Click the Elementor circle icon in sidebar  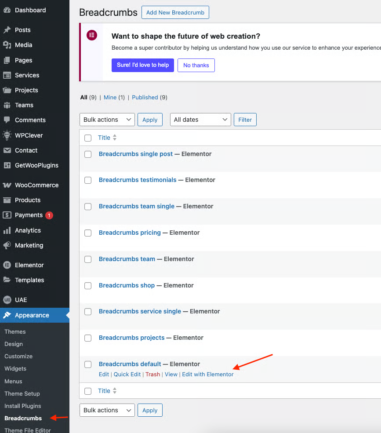tap(7, 265)
